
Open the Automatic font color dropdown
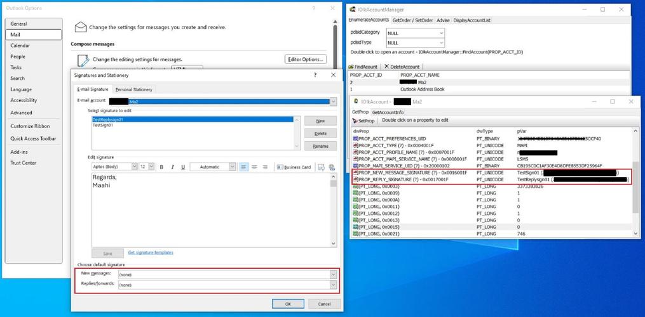[x=233, y=167]
